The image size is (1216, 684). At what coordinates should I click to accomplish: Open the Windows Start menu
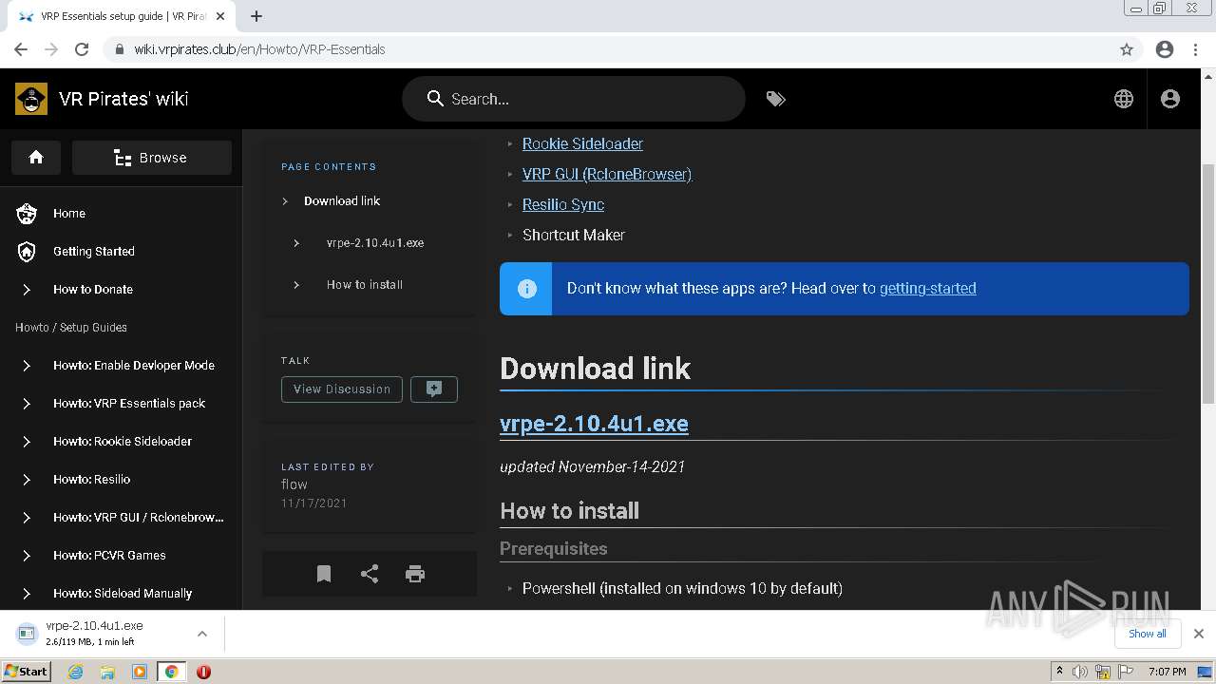pos(26,672)
